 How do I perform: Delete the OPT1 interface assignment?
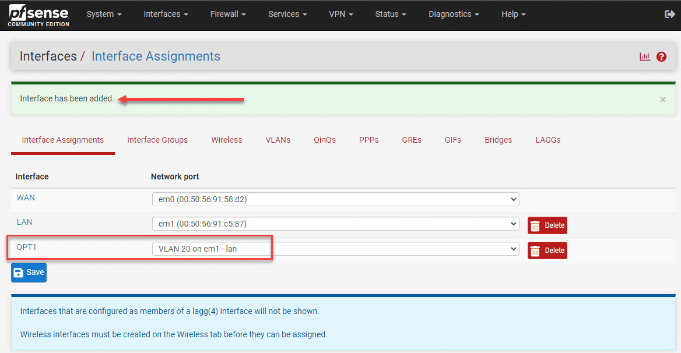[547, 250]
